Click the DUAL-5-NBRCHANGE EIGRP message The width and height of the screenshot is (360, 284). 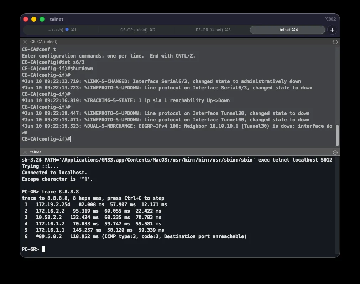pyautogui.click(x=177, y=129)
